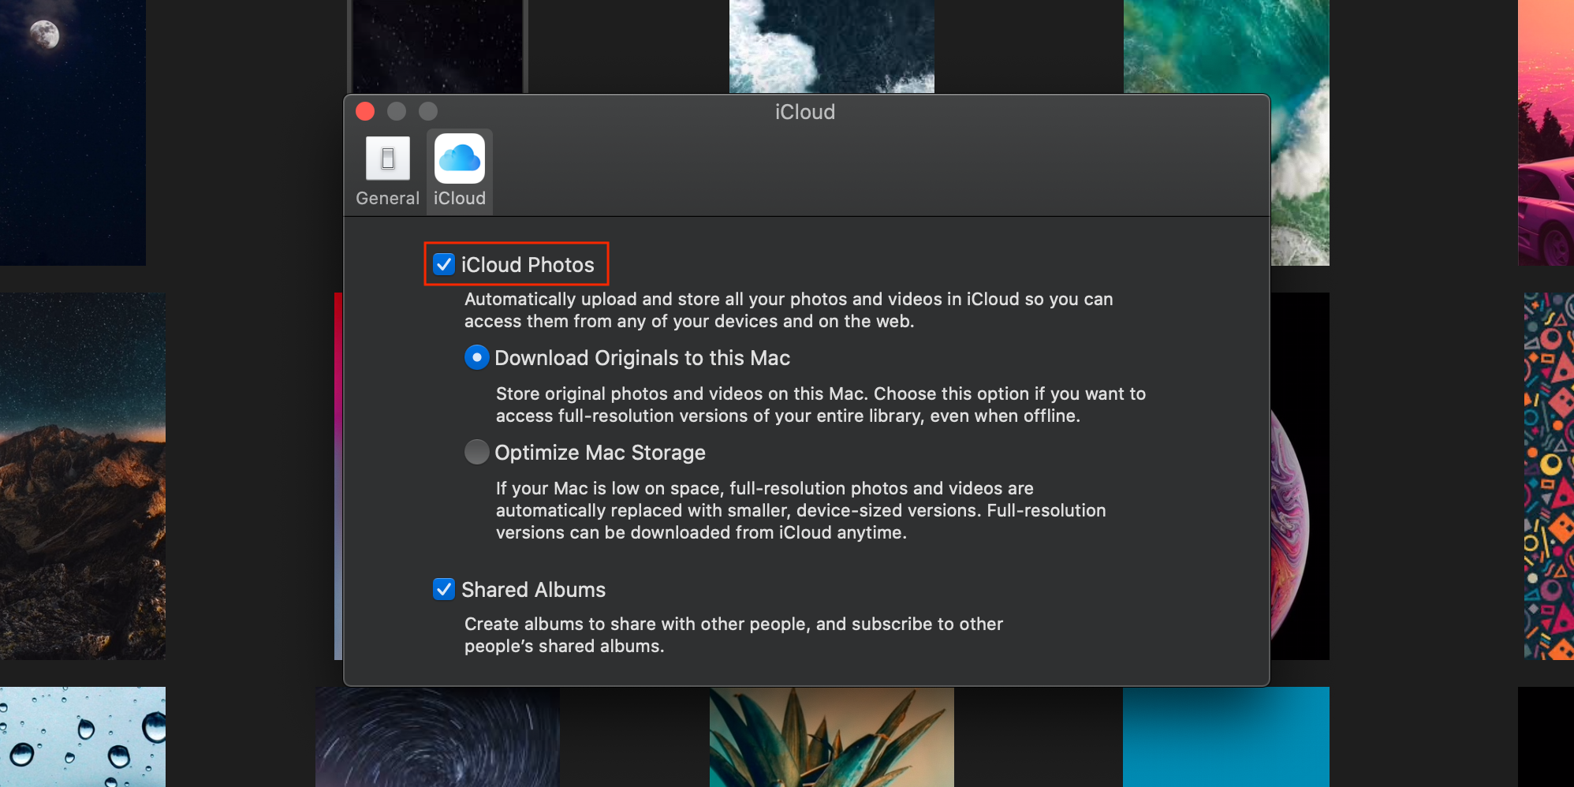This screenshot has height=787, width=1574.
Task: Disable the Shared Albums checkbox
Action: coord(444,589)
